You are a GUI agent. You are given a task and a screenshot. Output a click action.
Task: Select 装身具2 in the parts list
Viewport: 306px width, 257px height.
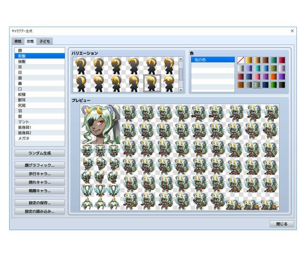pyautogui.click(x=40, y=133)
